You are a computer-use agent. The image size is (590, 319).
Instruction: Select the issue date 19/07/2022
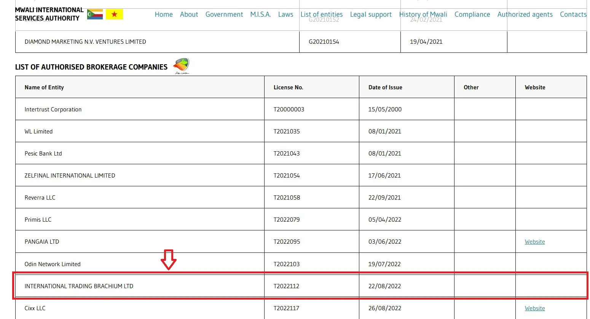pos(385,264)
